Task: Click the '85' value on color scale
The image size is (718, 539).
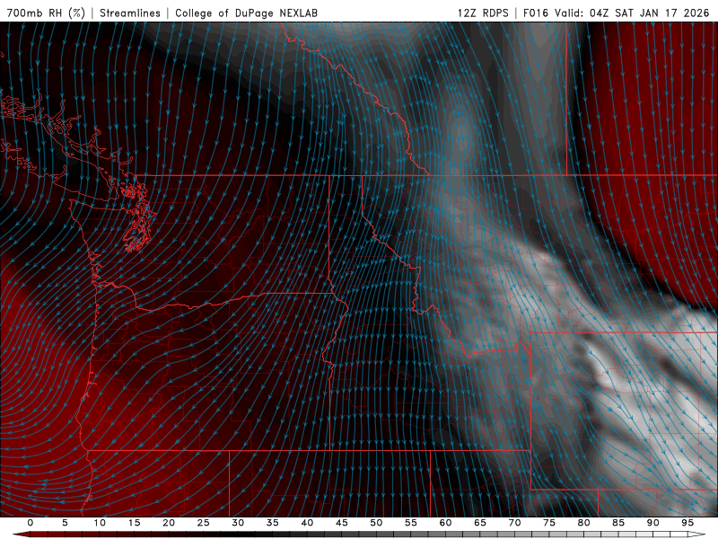Action: [x=618, y=523]
